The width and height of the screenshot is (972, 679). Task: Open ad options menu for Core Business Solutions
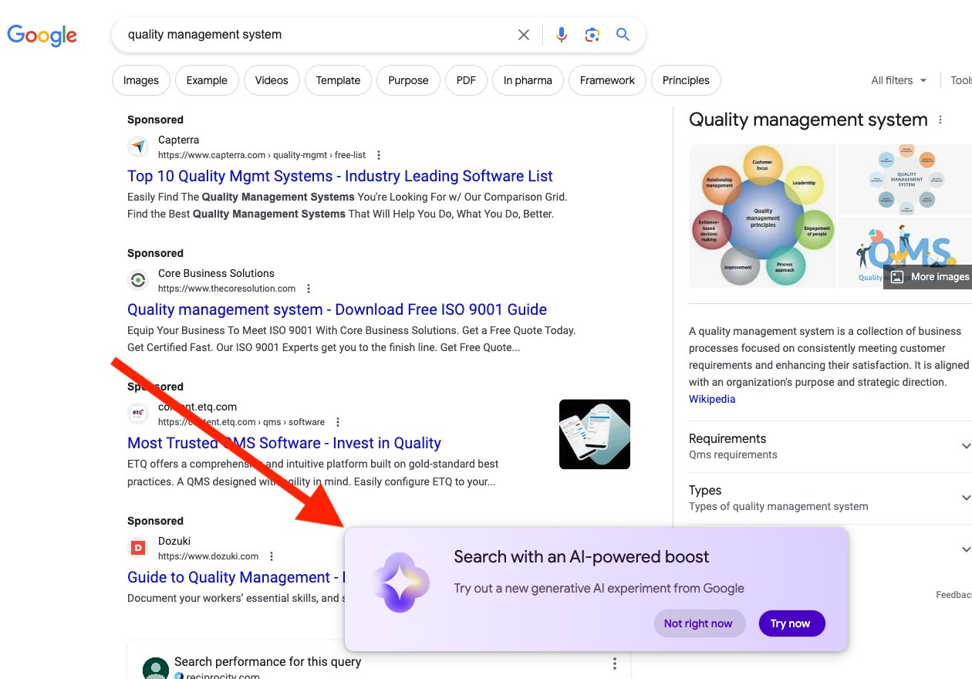point(309,289)
